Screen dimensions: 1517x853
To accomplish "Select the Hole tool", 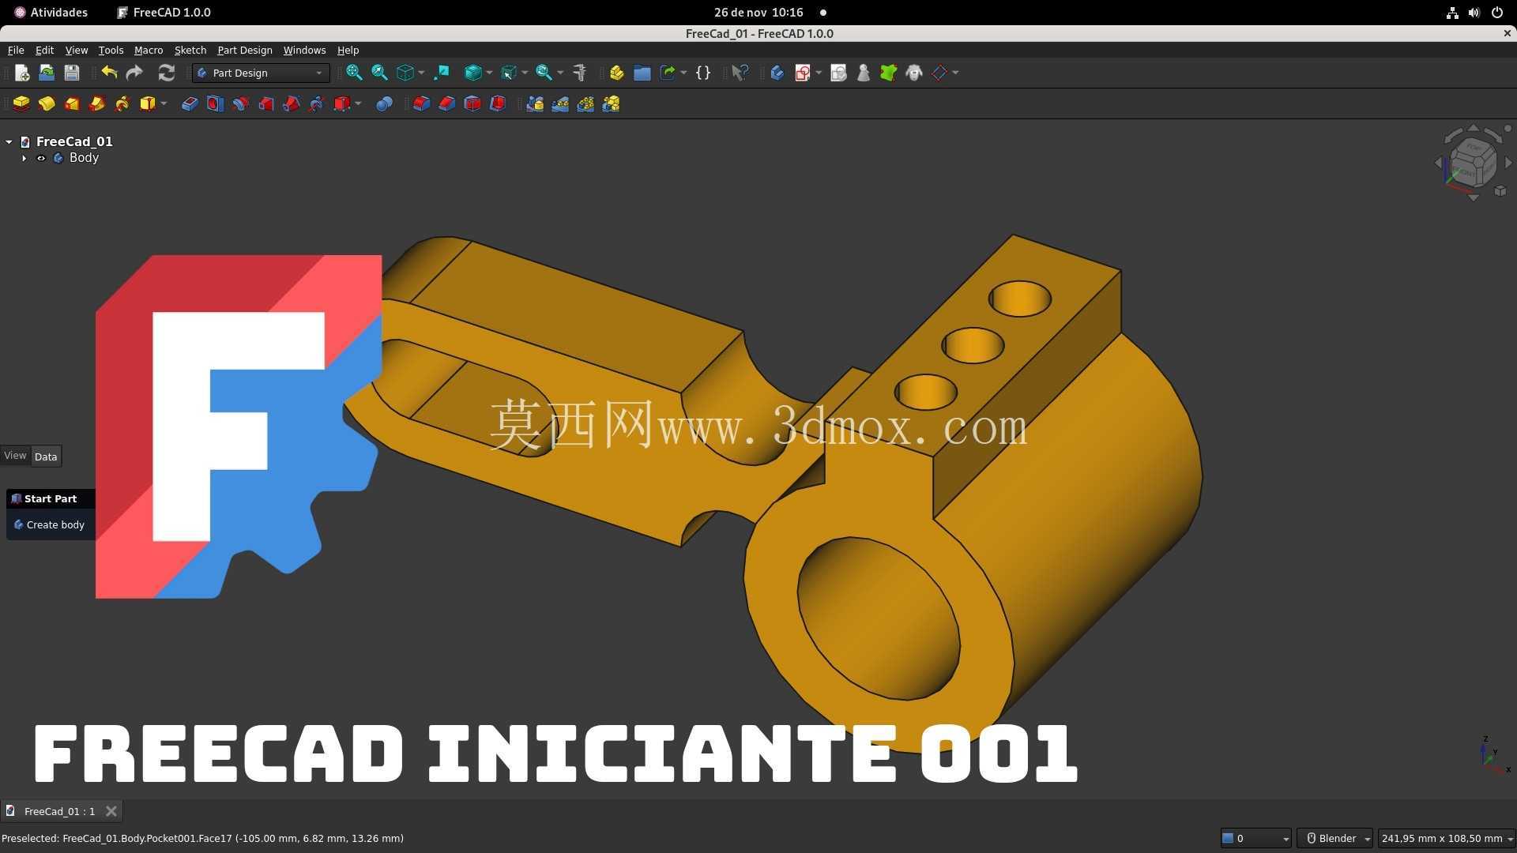I will click(x=215, y=103).
